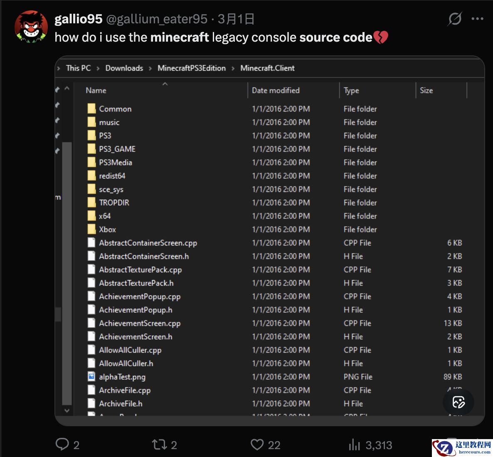Click the AchievementPopup.h file icon

[91, 310]
